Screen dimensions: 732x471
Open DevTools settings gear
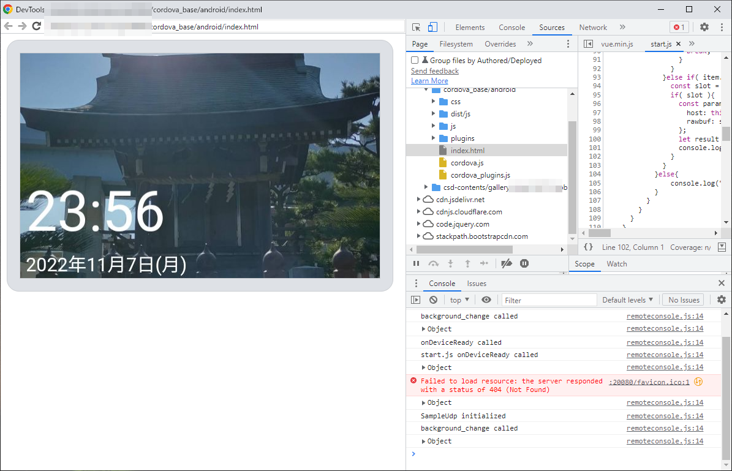pos(704,27)
